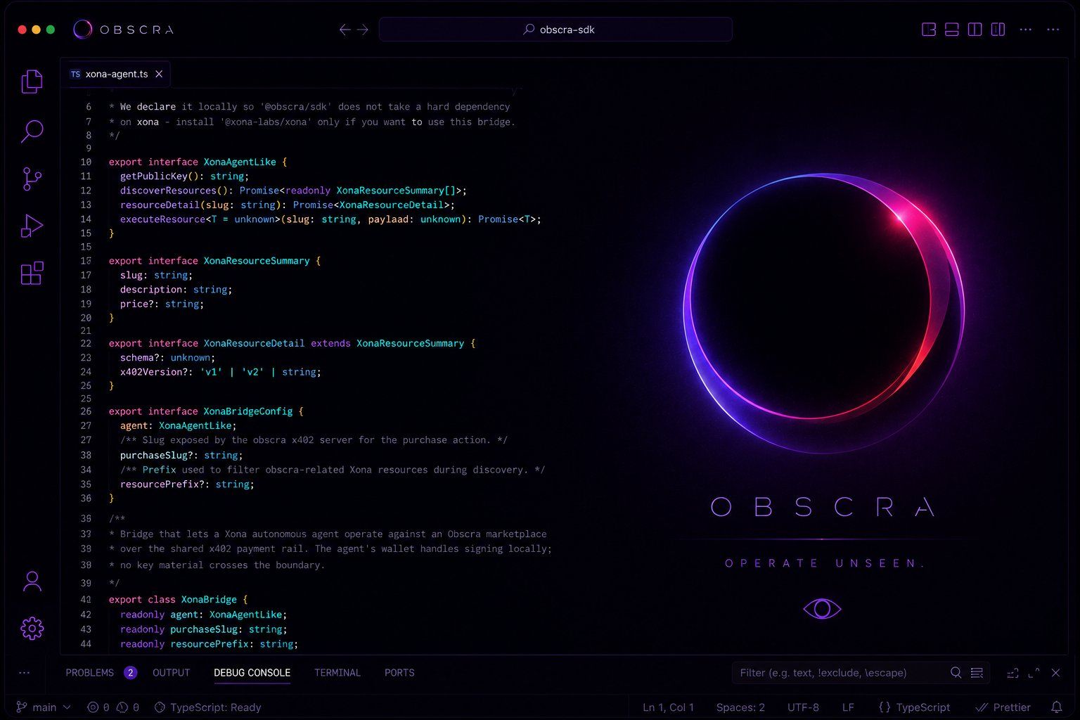1080x720 pixels.
Task: Click the Prettier formatter status item
Action: coord(1003,707)
